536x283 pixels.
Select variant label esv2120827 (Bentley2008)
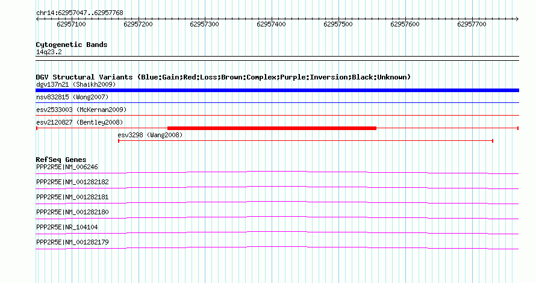(x=79, y=122)
